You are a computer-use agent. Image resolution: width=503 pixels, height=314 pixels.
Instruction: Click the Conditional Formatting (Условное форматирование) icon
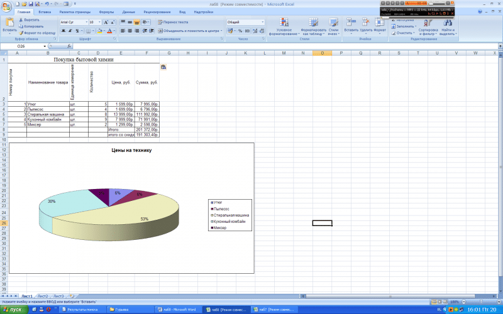[x=284, y=23]
